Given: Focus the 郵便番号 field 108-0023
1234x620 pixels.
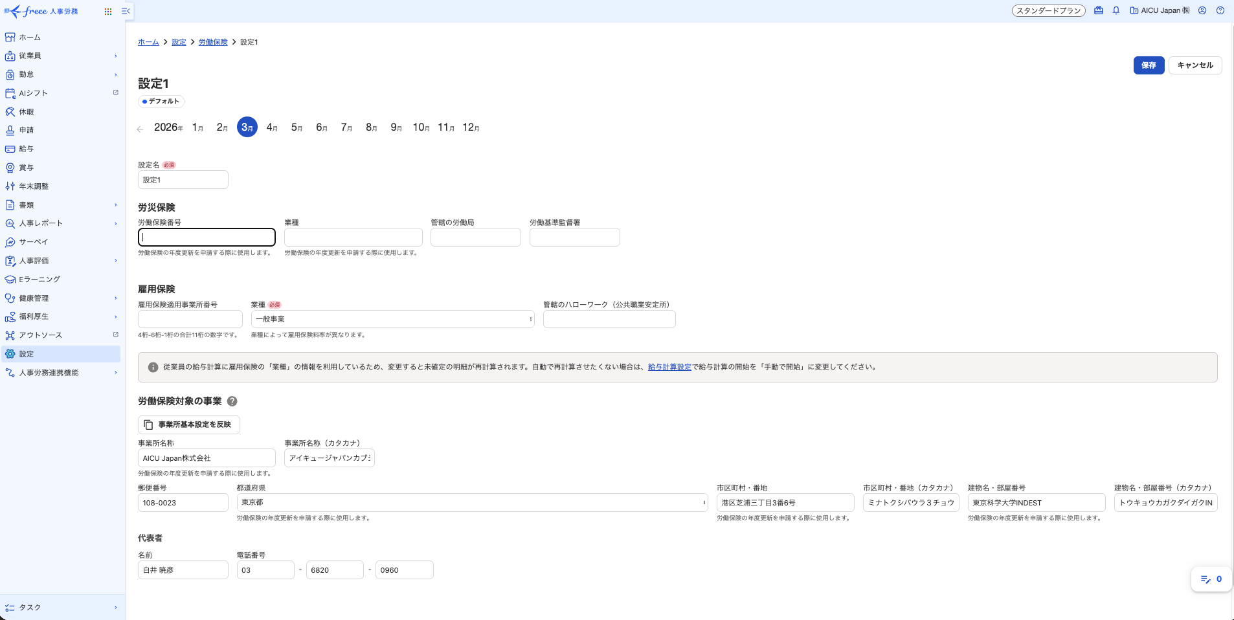Looking at the screenshot, I should click(x=183, y=502).
